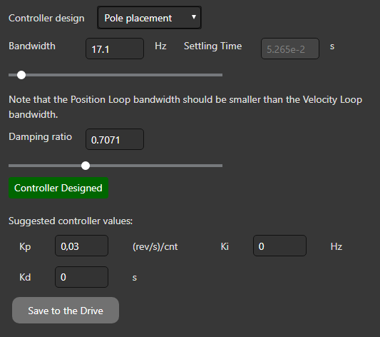Focus the Damping ratio field showing 0.7071
The width and height of the screenshot is (380, 337).
point(115,139)
